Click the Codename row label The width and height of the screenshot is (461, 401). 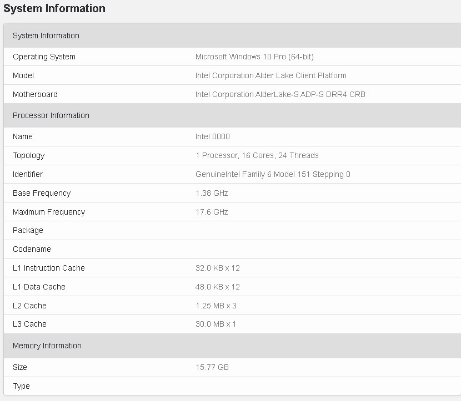(x=32, y=249)
